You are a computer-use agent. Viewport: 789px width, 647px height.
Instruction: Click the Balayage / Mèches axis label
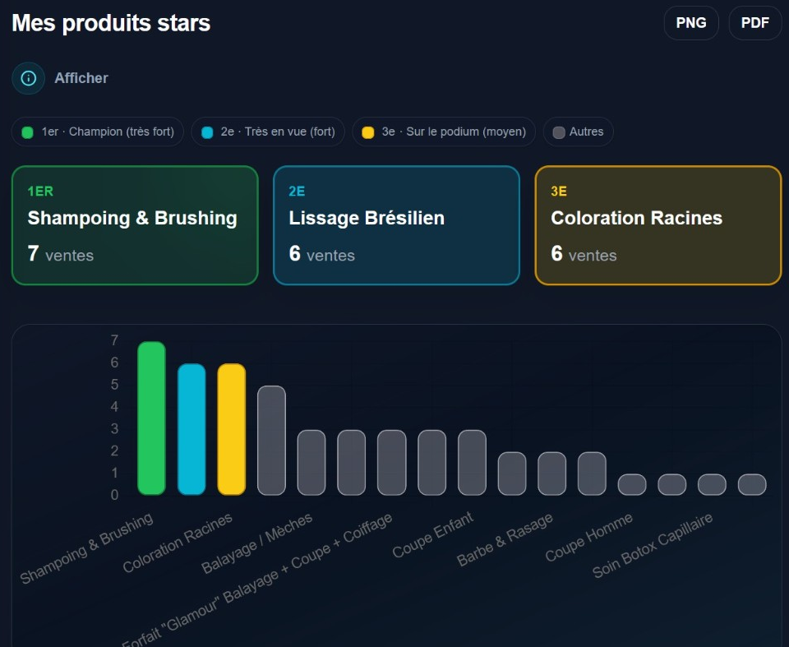tap(256, 543)
